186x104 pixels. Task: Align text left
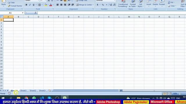tap(58, 5)
